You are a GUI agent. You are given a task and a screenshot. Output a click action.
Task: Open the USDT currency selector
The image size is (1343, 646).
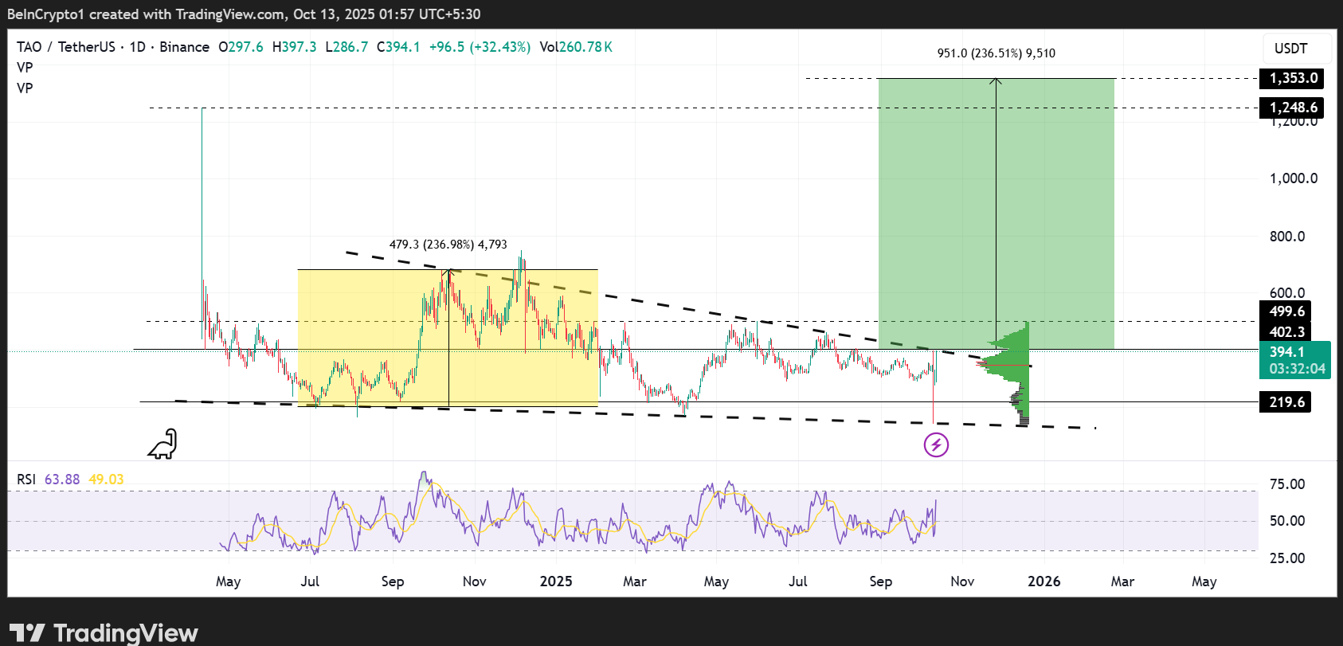pyautogui.click(x=1290, y=49)
